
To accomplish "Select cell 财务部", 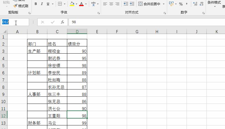I will click(x=37, y=122).
